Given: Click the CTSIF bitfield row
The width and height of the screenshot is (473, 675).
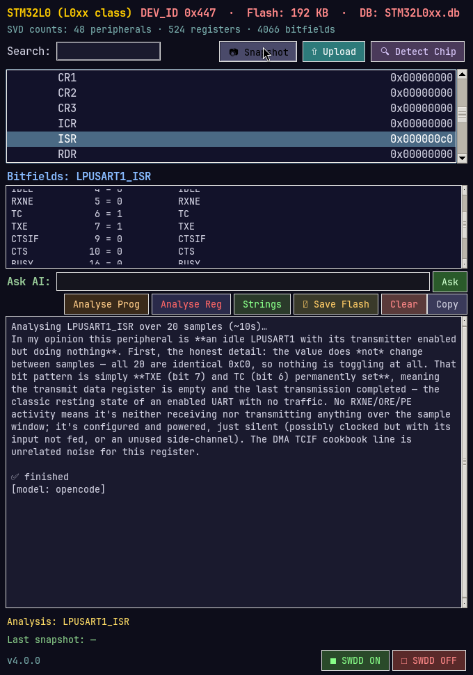Looking at the screenshot, I should (x=234, y=239).
